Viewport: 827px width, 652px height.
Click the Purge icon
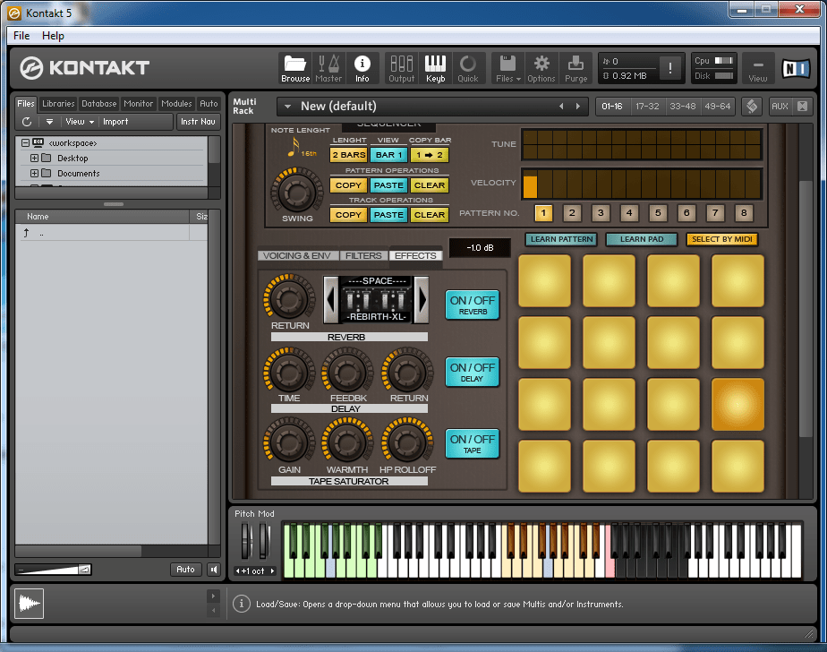click(575, 69)
